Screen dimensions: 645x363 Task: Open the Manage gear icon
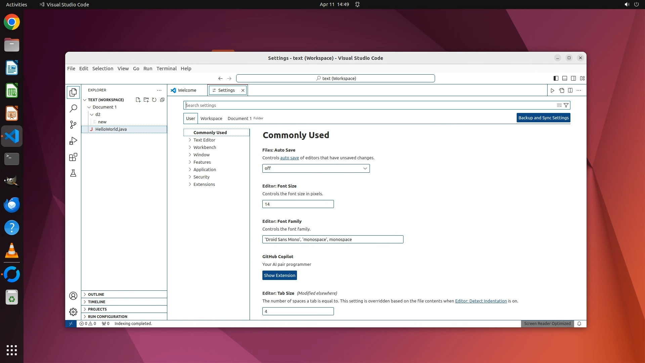coord(73,312)
